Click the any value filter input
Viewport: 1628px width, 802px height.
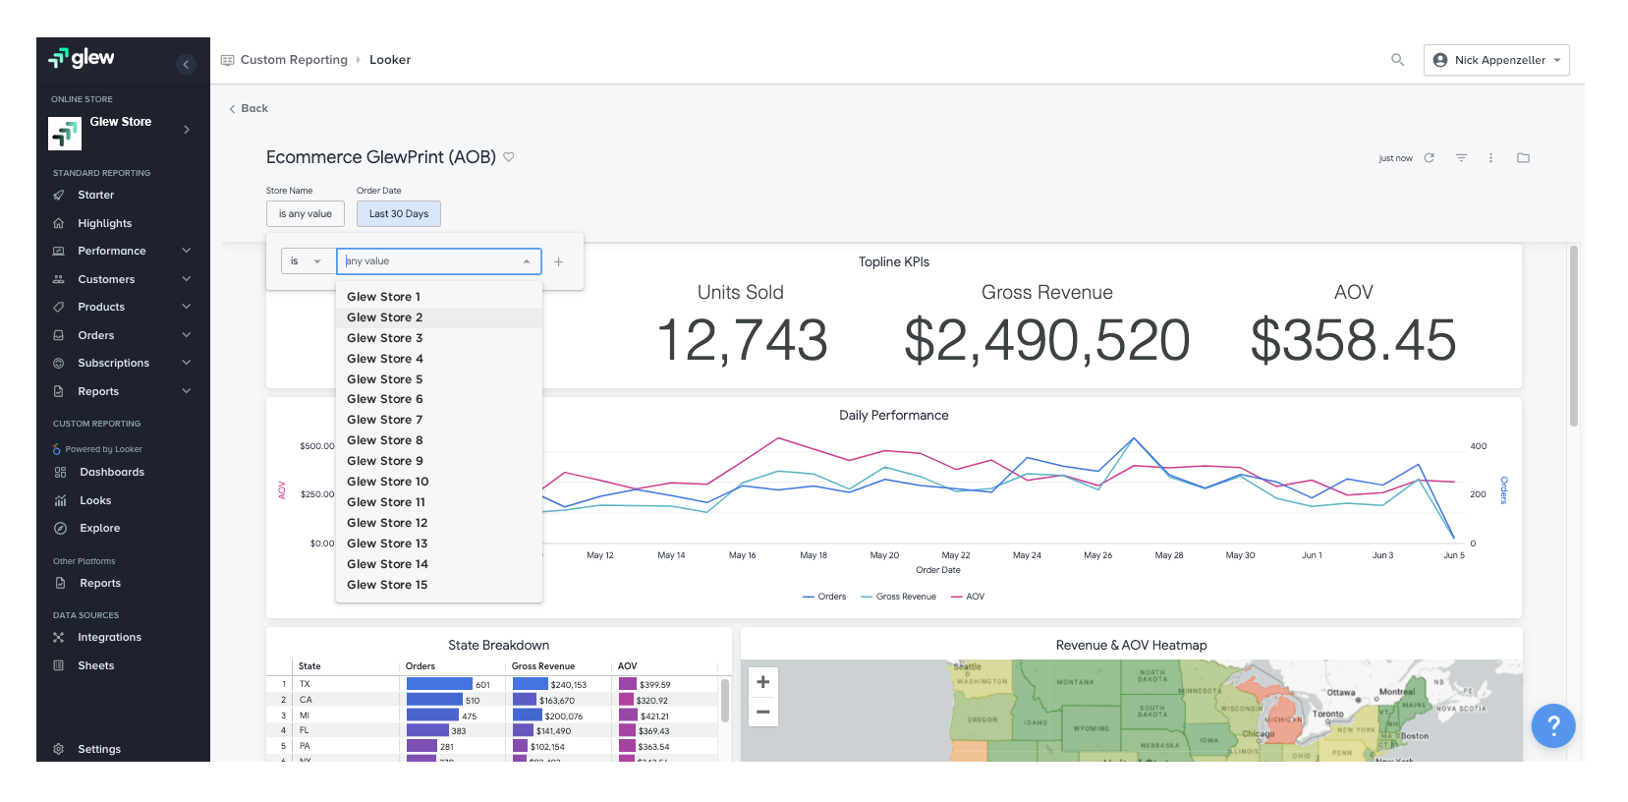coord(430,261)
